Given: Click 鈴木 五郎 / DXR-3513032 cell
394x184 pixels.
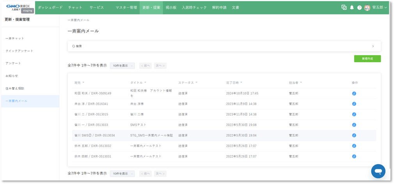Looking at the screenshot, I should 93,146.
